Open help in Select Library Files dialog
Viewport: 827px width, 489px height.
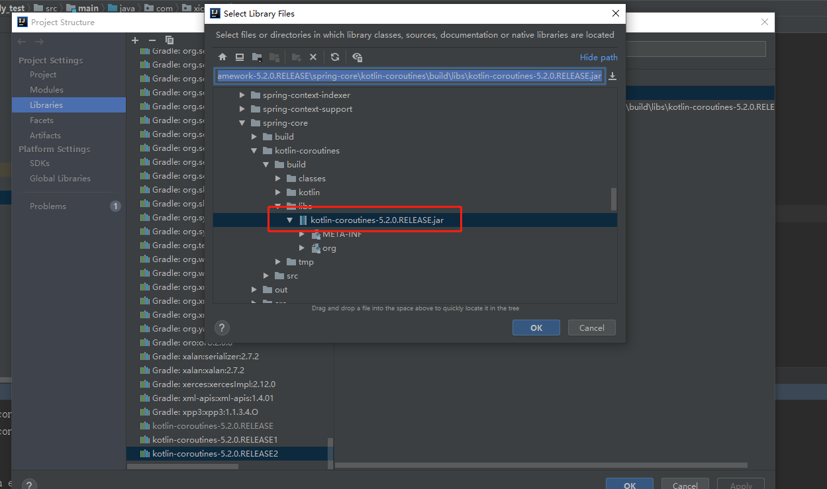pyautogui.click(x=222, y=328)
